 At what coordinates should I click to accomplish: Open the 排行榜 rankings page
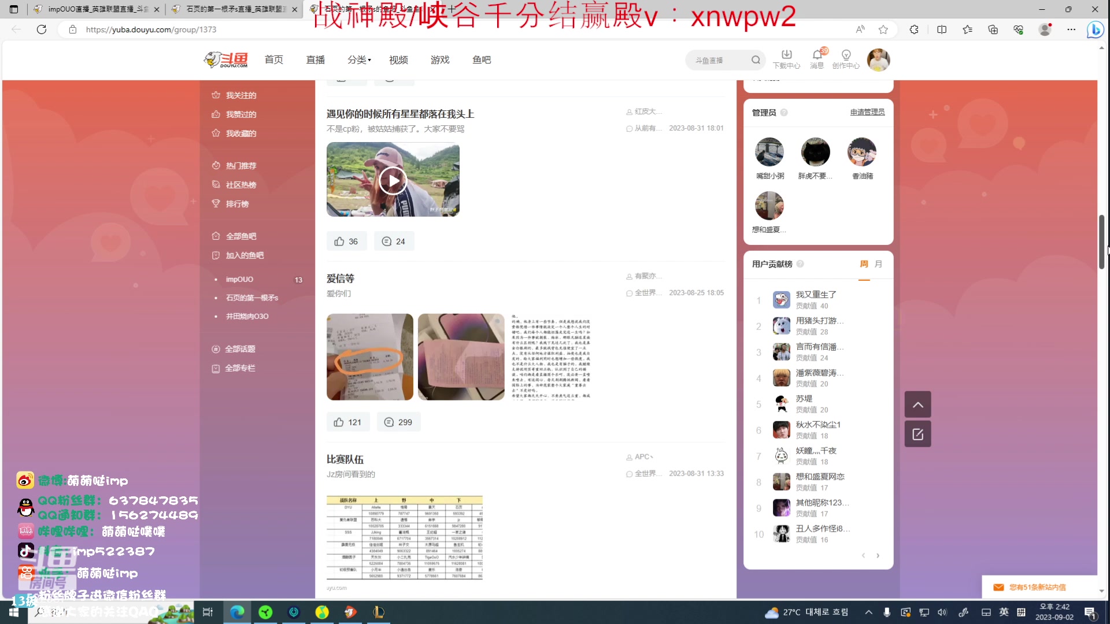(236, 203)
